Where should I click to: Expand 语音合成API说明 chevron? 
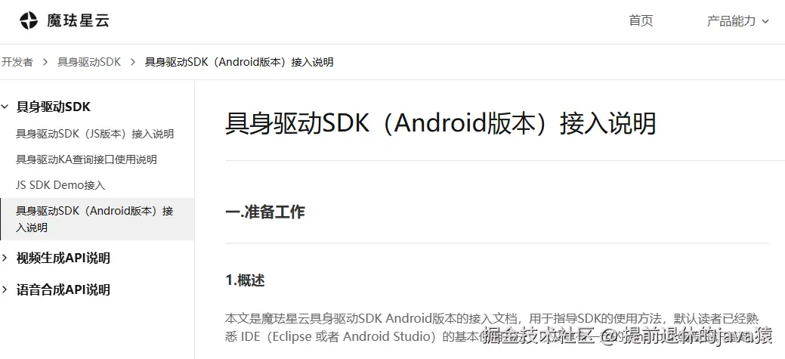pyautogui.click(x=5, y=290)
